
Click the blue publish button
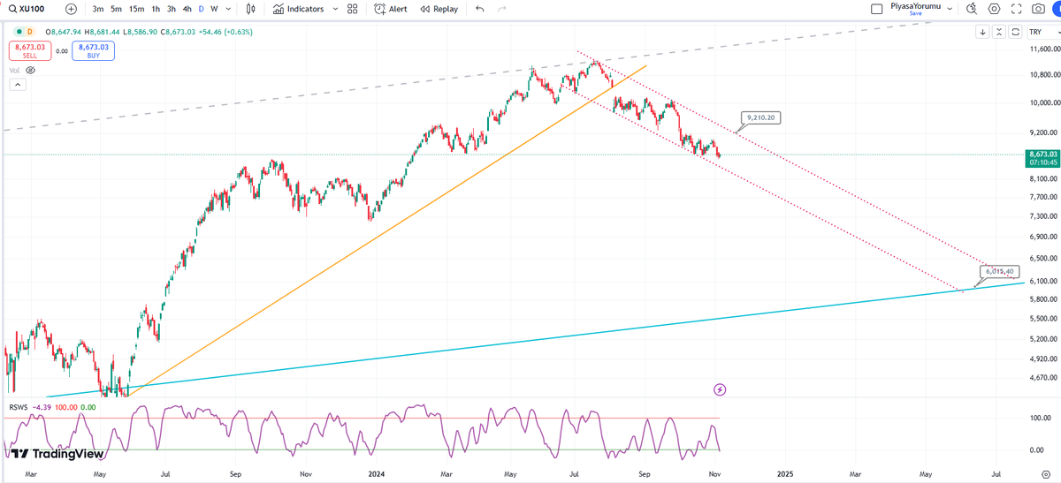coord(1056,9)
